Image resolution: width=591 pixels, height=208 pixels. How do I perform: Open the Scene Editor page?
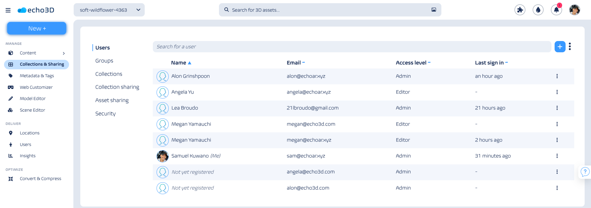[32, 110]
